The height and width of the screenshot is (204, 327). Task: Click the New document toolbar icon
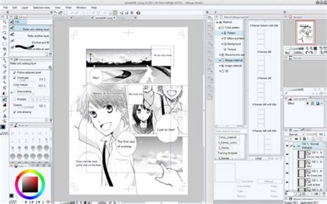[x=55, y=13]
